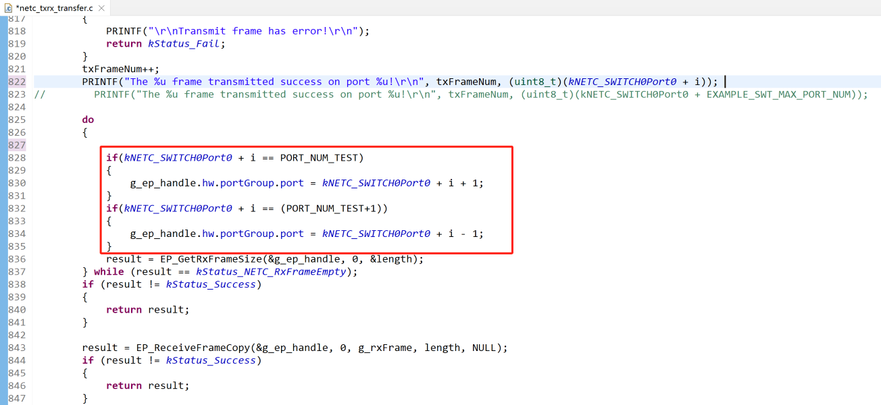Viewport: 881px width, 405px height.
Task: Click the marker bar beside line 828
Action: [x=3, y=158]
